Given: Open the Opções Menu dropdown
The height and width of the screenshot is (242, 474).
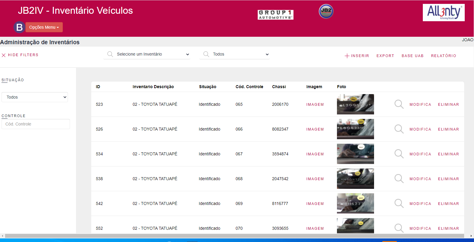Looking at the screenshot, I should (44, 27).
